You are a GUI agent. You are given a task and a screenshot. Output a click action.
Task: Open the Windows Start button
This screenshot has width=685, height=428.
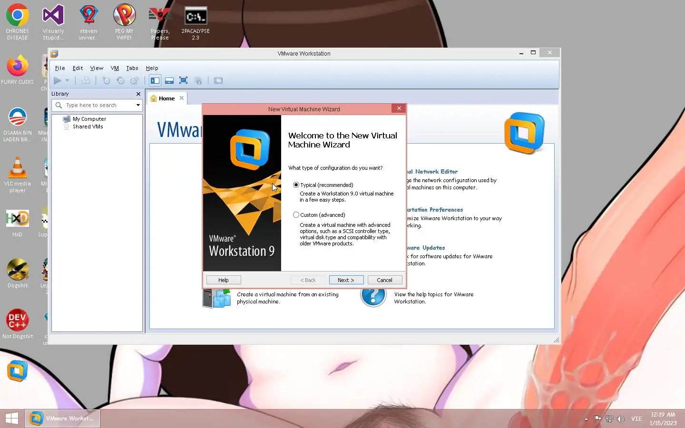[12, 418]
